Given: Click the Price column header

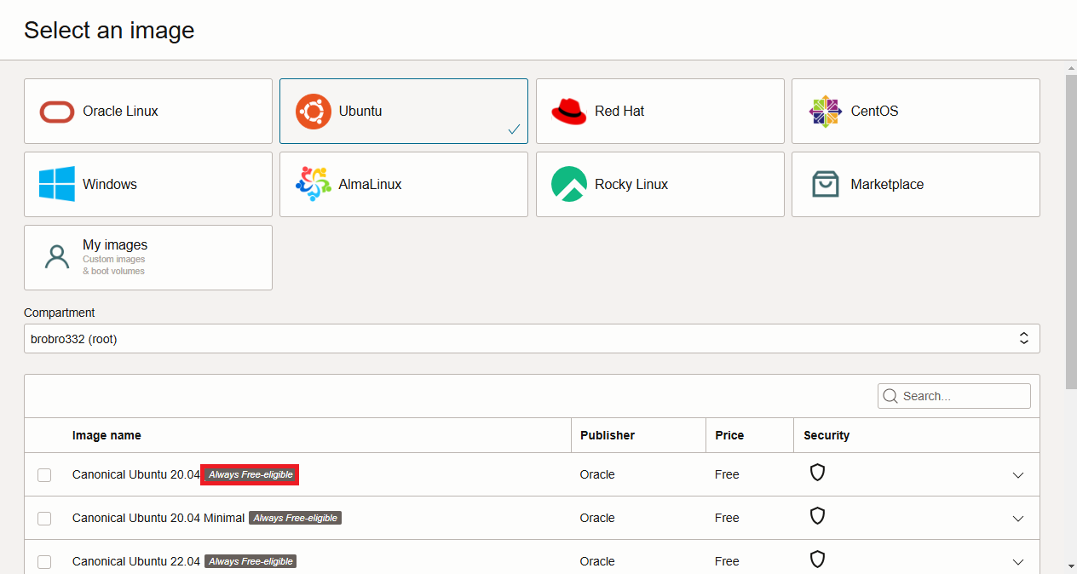Looking at the screenshot, I should click(x=729, y=435).
